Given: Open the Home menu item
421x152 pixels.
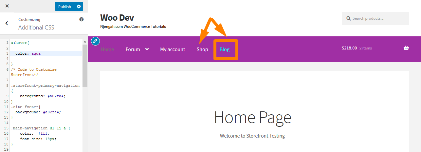Looking at the screenshot, I should pos(107,49).
